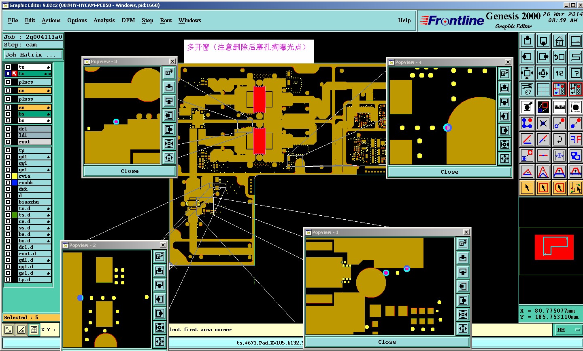Click the top icon in Popview - 2 sidebar
Viewport: 583px width, 351px height.
160,256
